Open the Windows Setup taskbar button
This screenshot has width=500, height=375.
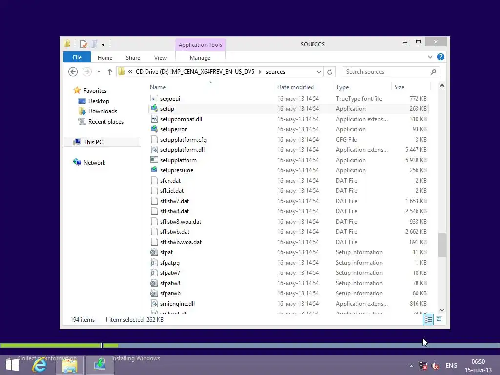[x=100, y=365]
